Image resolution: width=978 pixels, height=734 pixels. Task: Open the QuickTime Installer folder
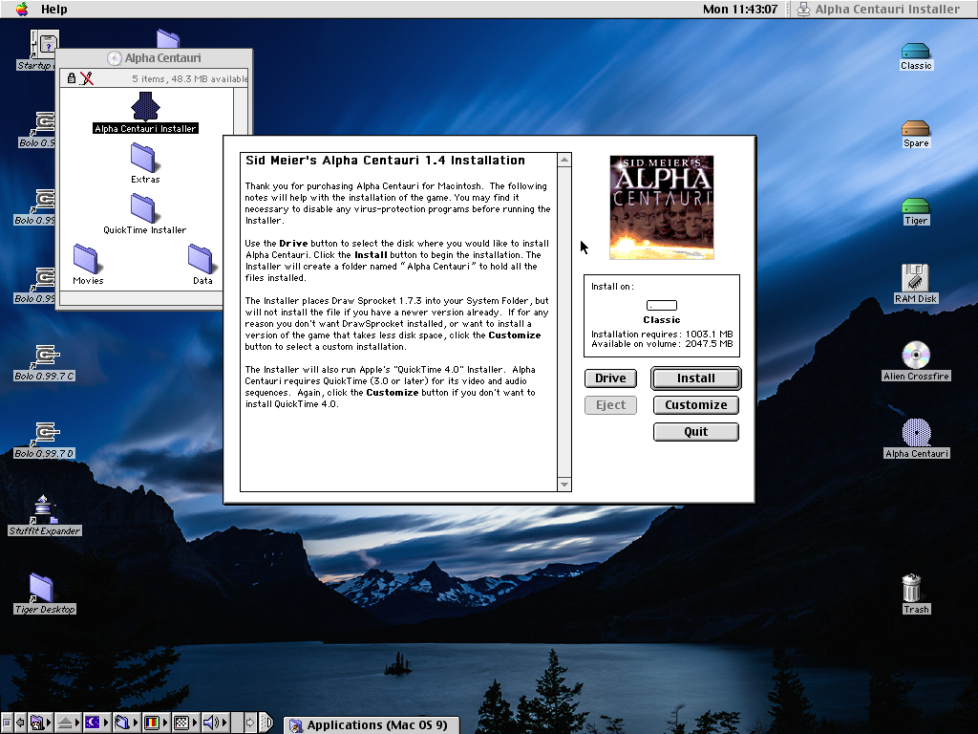coord(144,207)
